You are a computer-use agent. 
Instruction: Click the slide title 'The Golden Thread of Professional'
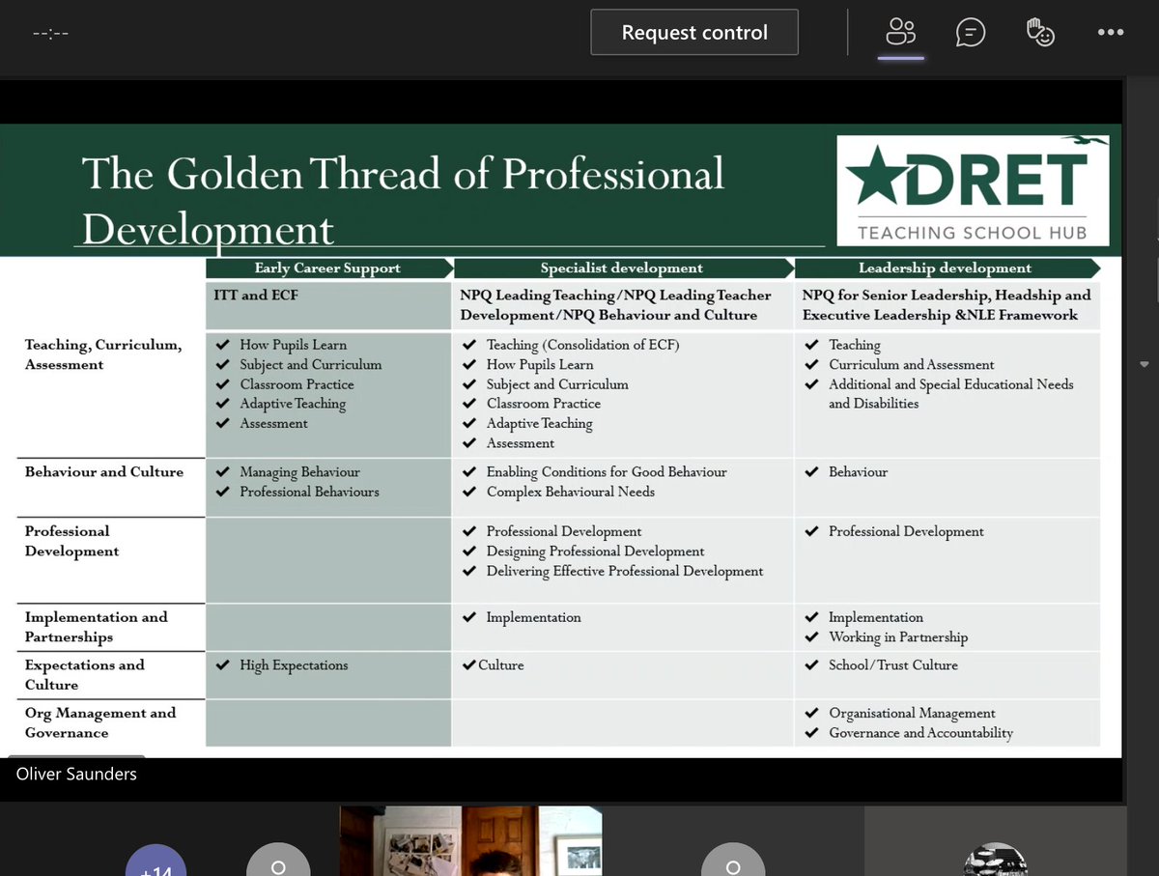click(403, 174)
